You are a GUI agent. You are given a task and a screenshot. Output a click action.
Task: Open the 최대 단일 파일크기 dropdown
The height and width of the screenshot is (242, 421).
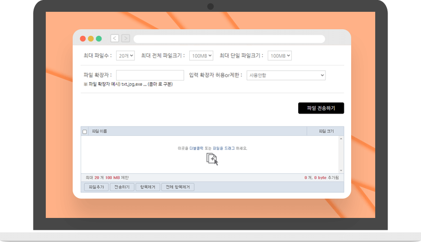pyautogui.click(x=279, y=56)
